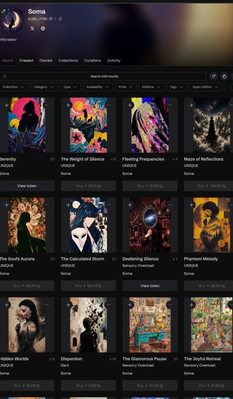233x399 pixels.
Task: Open the Maze of Reflections title link
Action: coord(204,159)
